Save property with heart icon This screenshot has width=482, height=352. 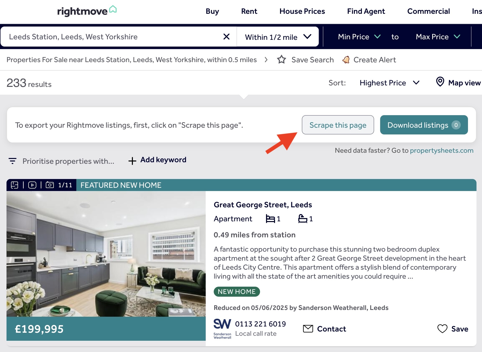pos(442,329)
